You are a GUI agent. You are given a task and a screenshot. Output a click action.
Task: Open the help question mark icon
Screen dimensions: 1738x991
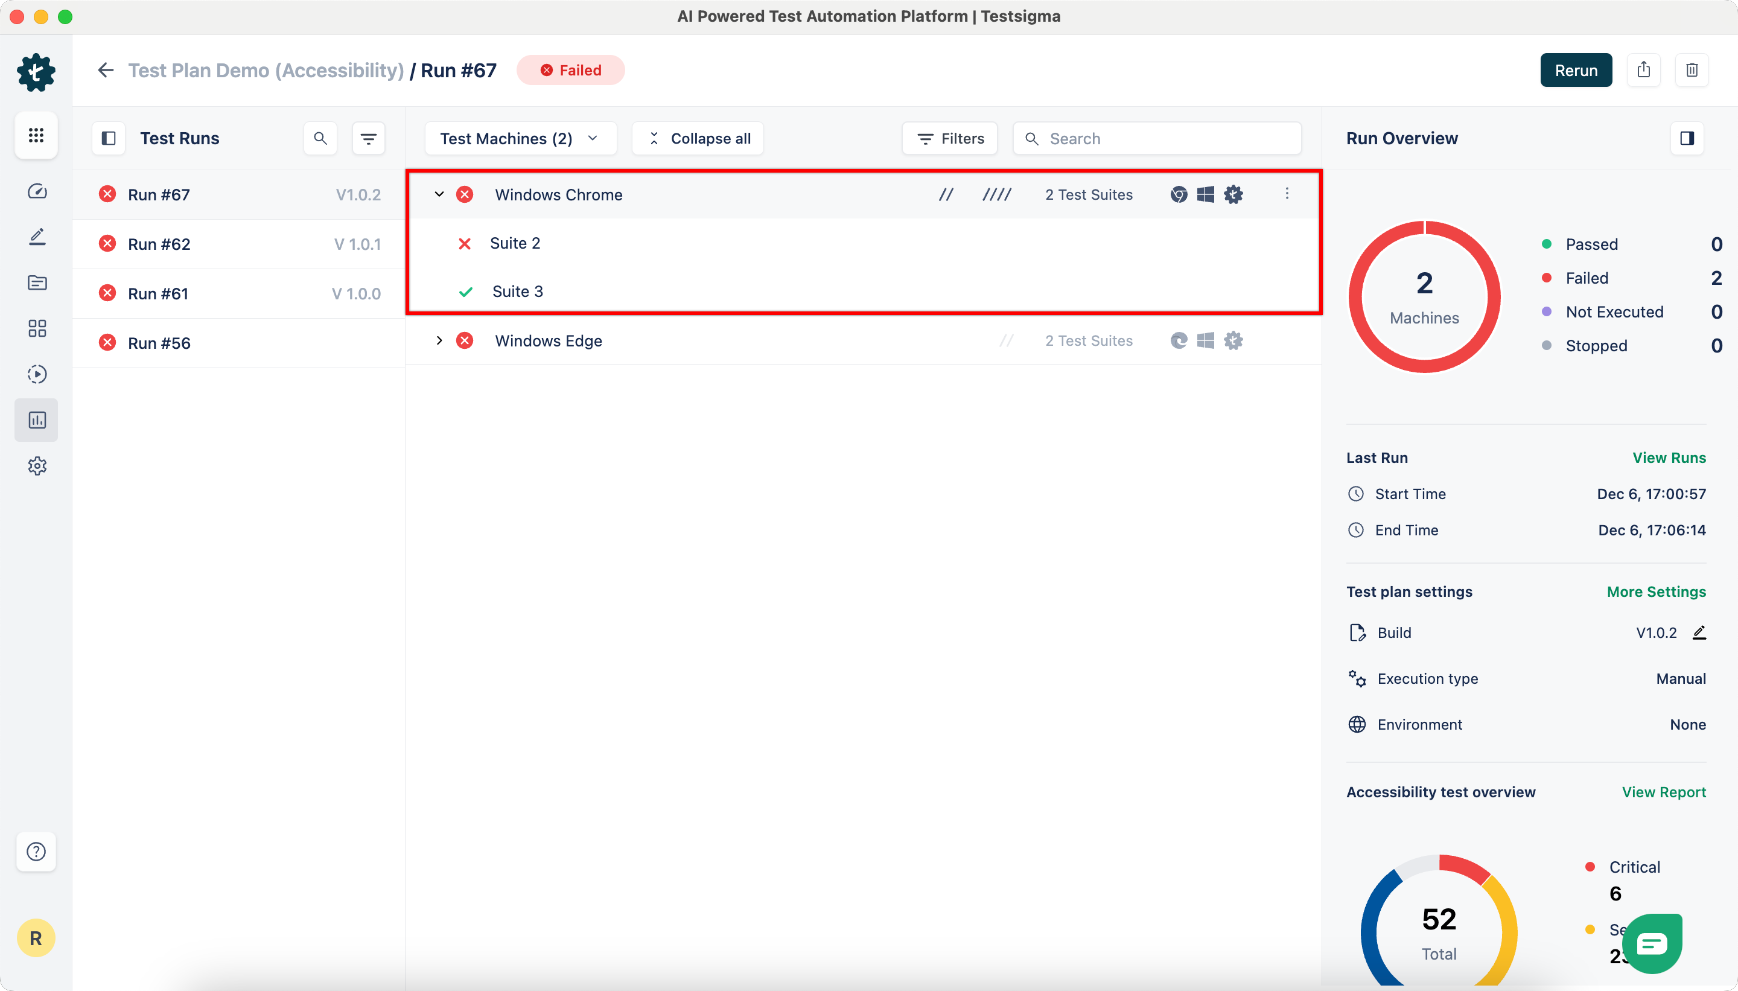pyautogui.click(x=36, y=852)
